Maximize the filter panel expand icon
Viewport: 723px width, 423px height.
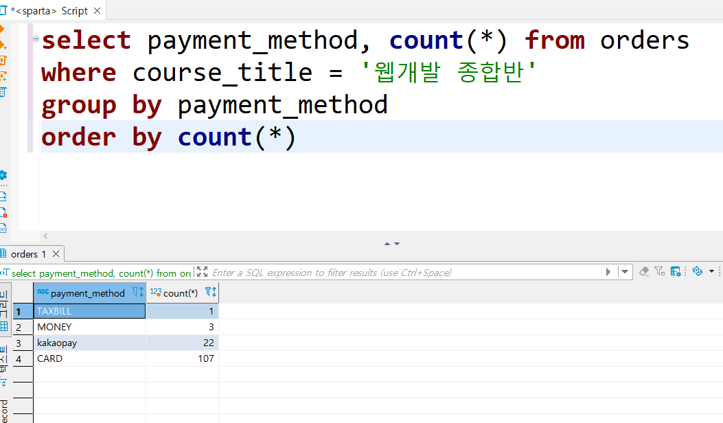[x=202, y=272]
